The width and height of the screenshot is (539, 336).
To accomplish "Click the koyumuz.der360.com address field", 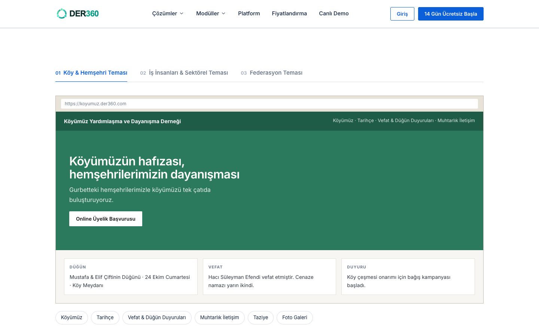I will (x=269, y=104).
